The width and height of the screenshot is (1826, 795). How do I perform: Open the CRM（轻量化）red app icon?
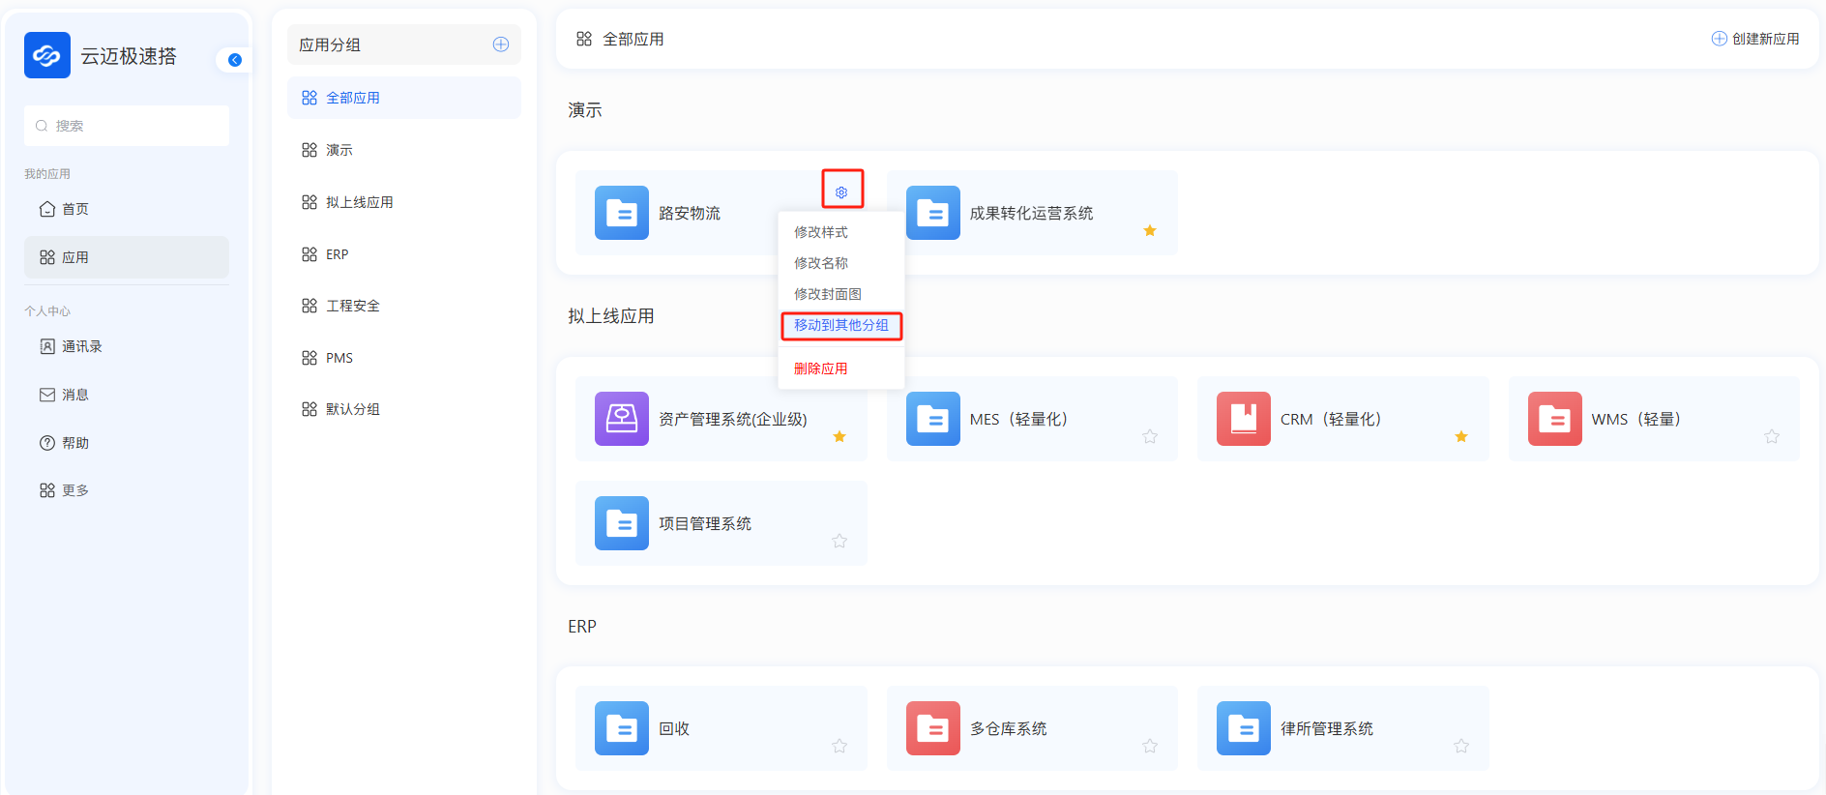pyautogui.click(x=1243, y=419)
